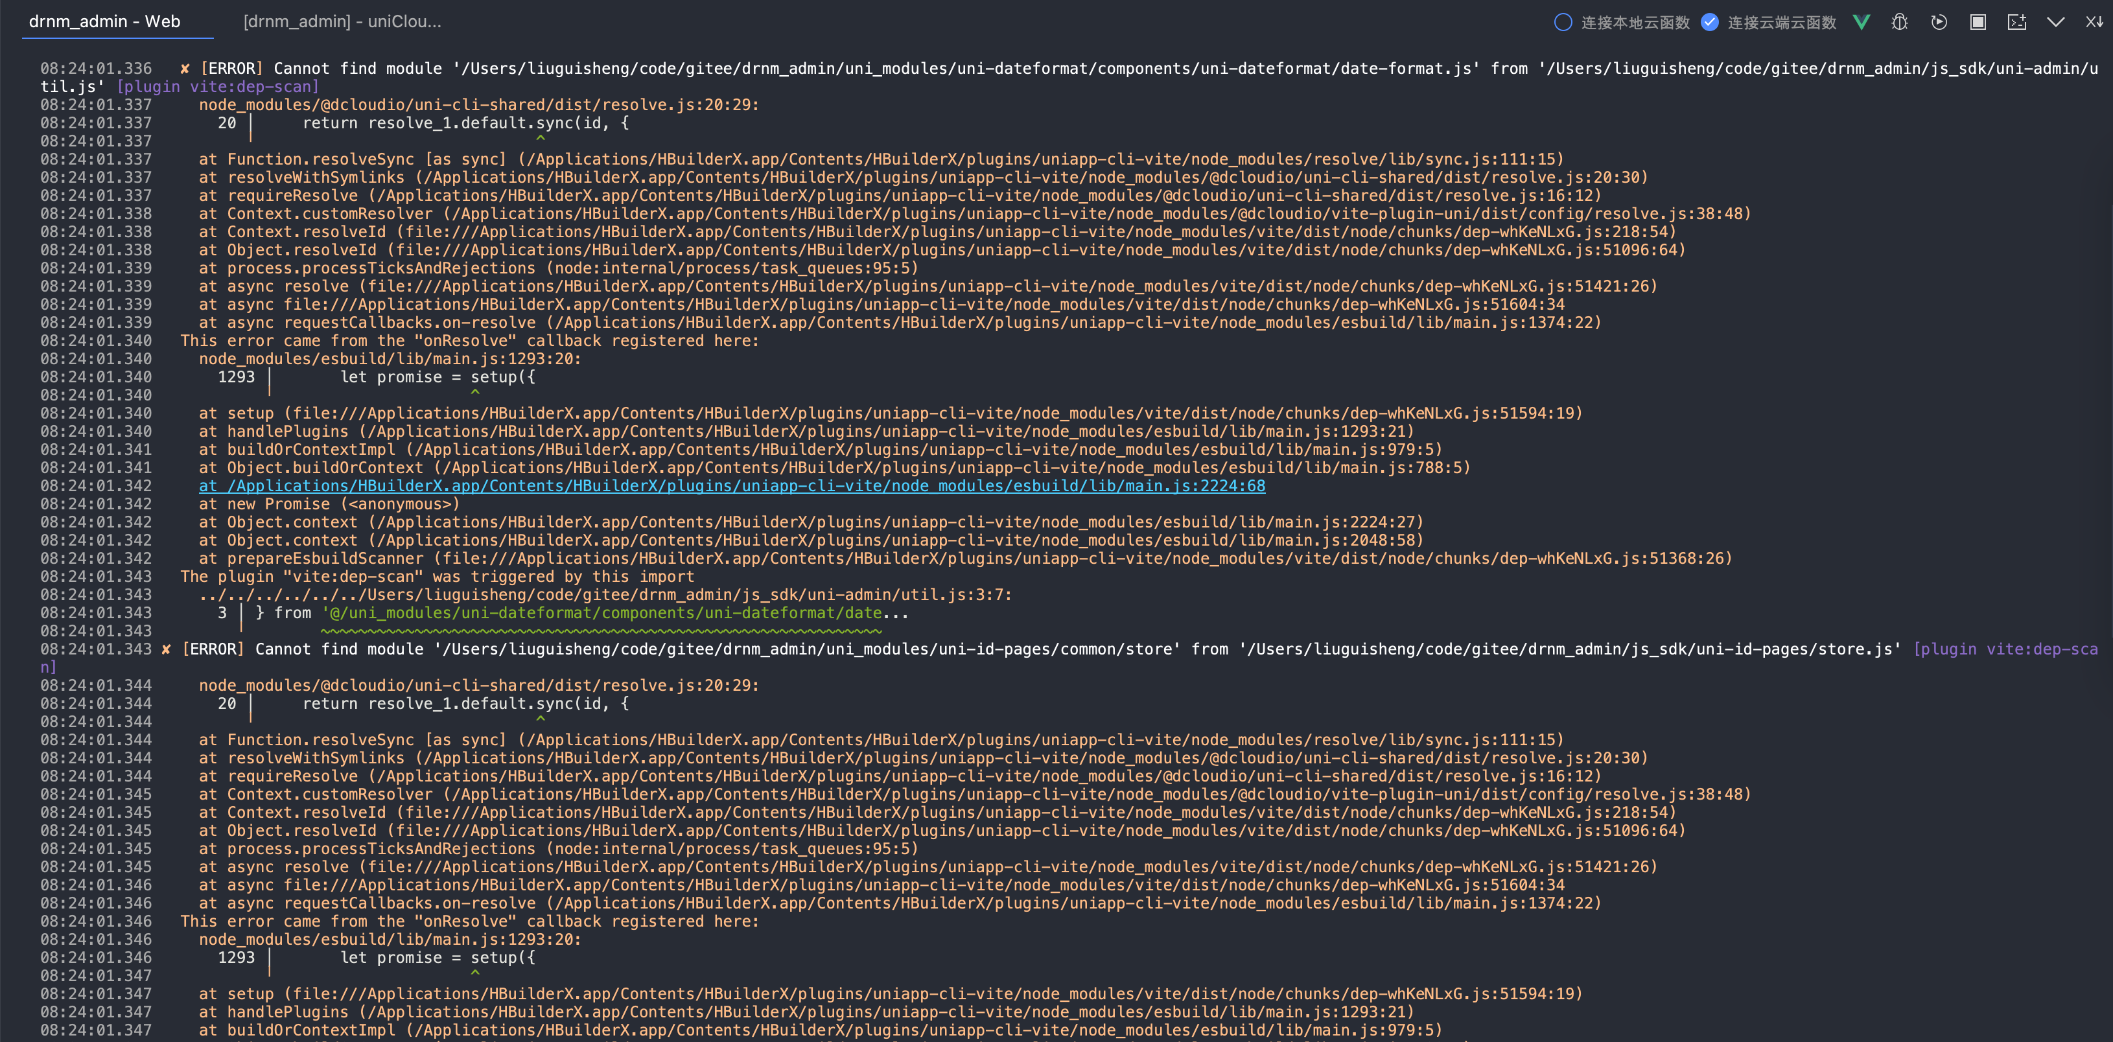
Task: Click the first 'at process.processTicksAndRejections' line at 08:24:01.339
Action: coord(559,268)
